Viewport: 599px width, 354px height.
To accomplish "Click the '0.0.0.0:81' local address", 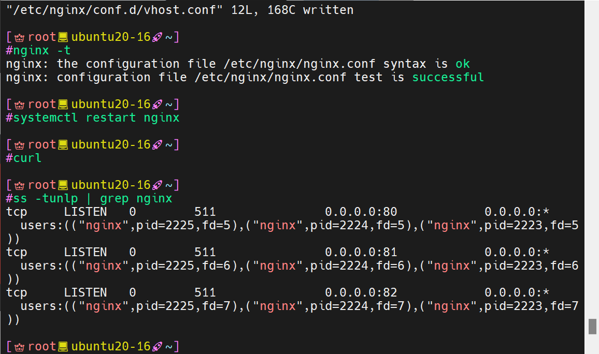I will tap(361, 252).
